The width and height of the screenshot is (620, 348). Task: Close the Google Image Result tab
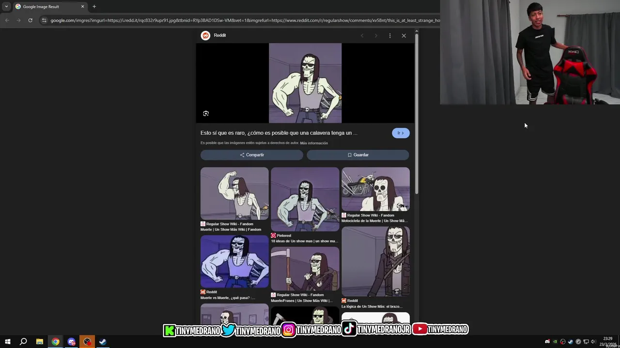click(82, 7)
